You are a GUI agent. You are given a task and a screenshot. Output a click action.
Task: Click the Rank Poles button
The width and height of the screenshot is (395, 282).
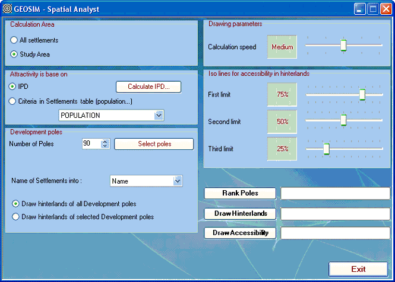pos(240,193)
